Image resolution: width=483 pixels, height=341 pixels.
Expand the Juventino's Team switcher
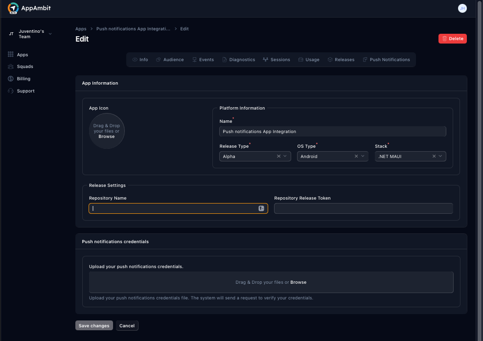[50, 34]
